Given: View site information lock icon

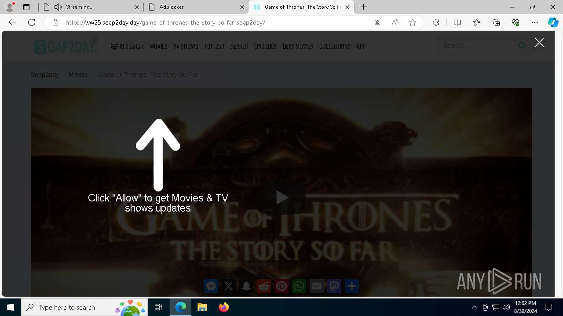Looking at the screenshot, I should [x=55, y=22].
